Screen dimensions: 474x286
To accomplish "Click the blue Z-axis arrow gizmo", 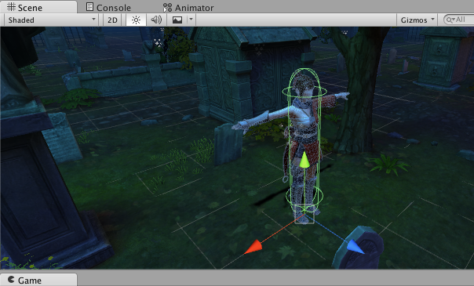I will click(x=355, y=247).
